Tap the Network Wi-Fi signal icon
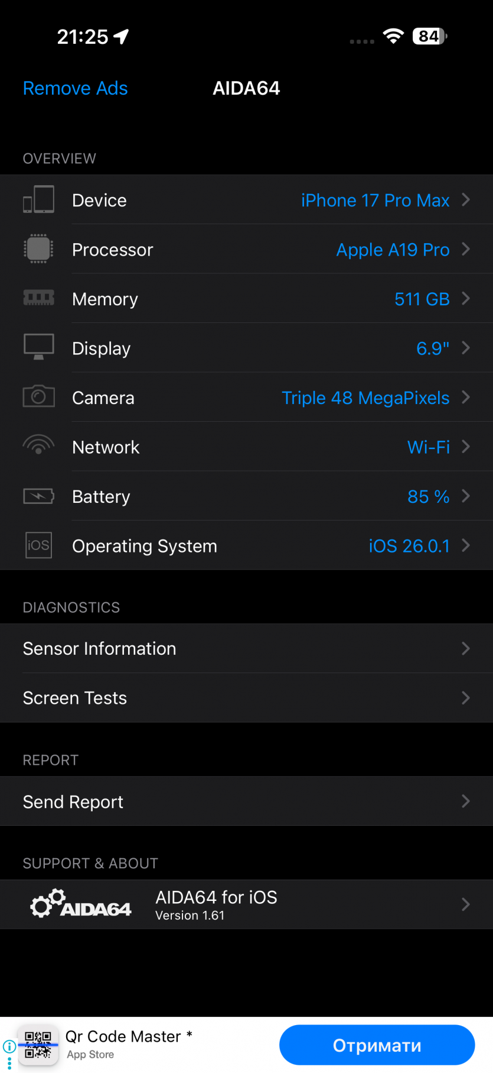493x1073 pixels. pos(38,446)
